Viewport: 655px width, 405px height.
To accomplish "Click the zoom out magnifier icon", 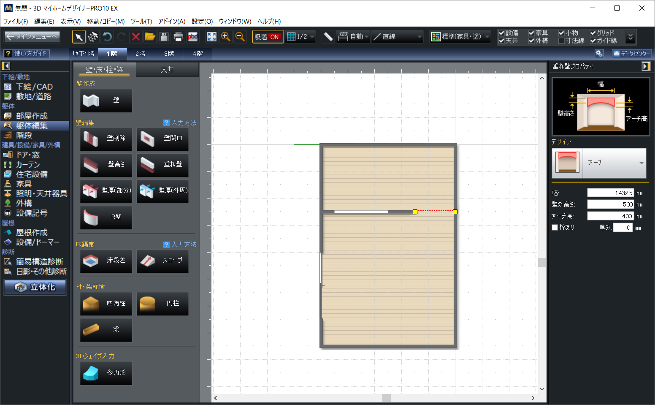I will tap(240, 37).
